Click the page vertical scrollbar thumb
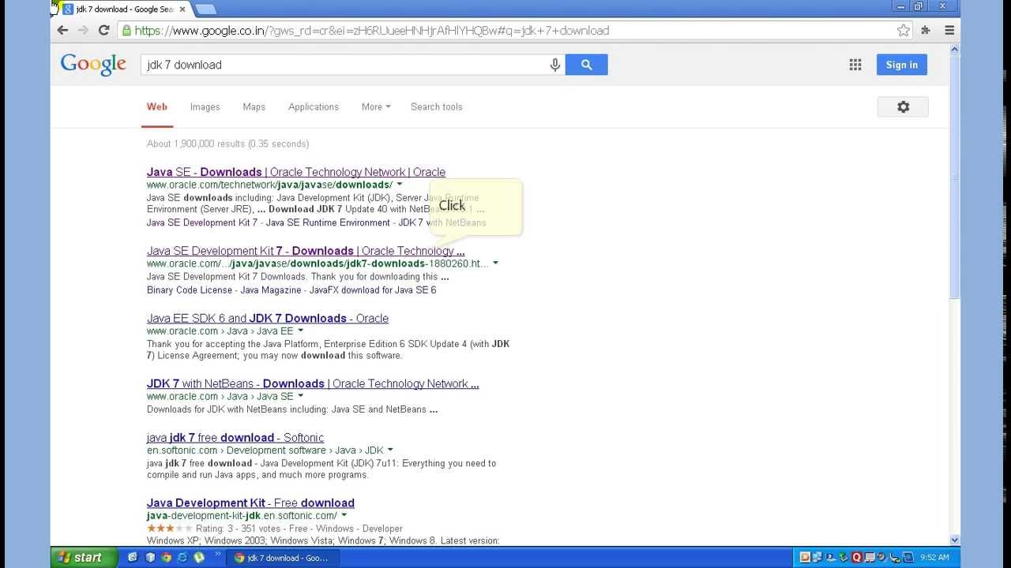The image size is (1011, 568). pyautogui.click(x=954, y=177)
